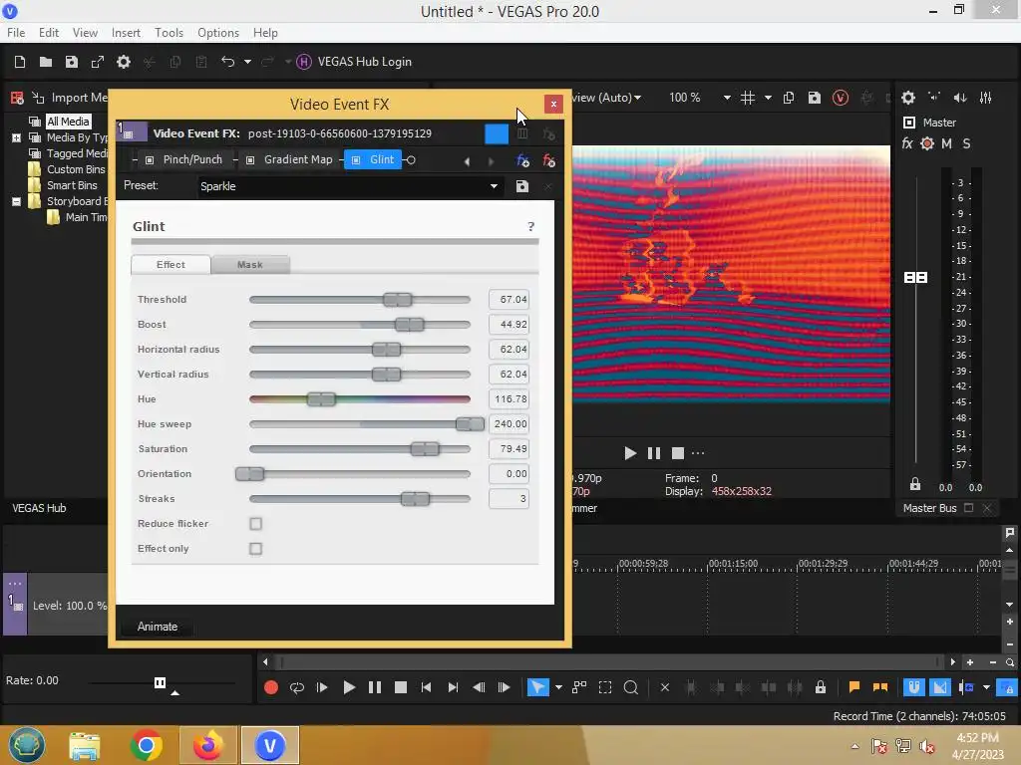
Task: Open the Edit menu
Action: (x=48, y=33)
